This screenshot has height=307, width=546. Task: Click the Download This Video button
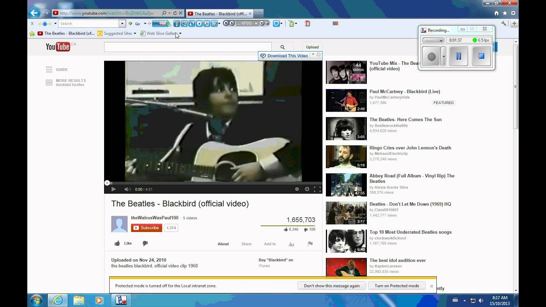tap(284, 56)
